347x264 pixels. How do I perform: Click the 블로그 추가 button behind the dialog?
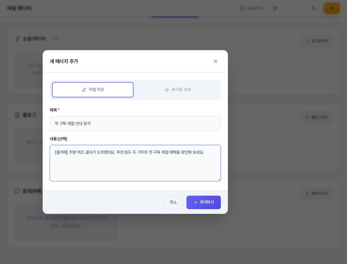(317, 117)
